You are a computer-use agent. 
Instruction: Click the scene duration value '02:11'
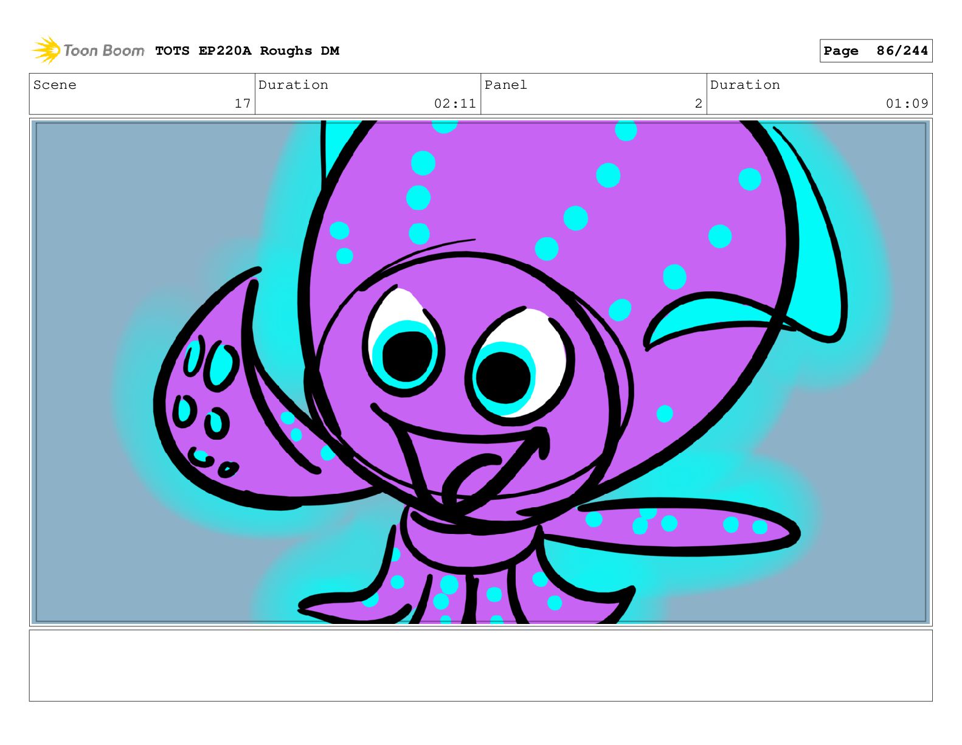tap(455, 103)
